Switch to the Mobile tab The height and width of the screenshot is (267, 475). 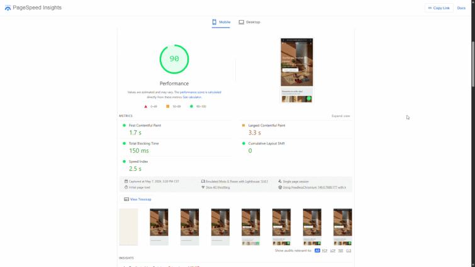[x=221, y=22]
